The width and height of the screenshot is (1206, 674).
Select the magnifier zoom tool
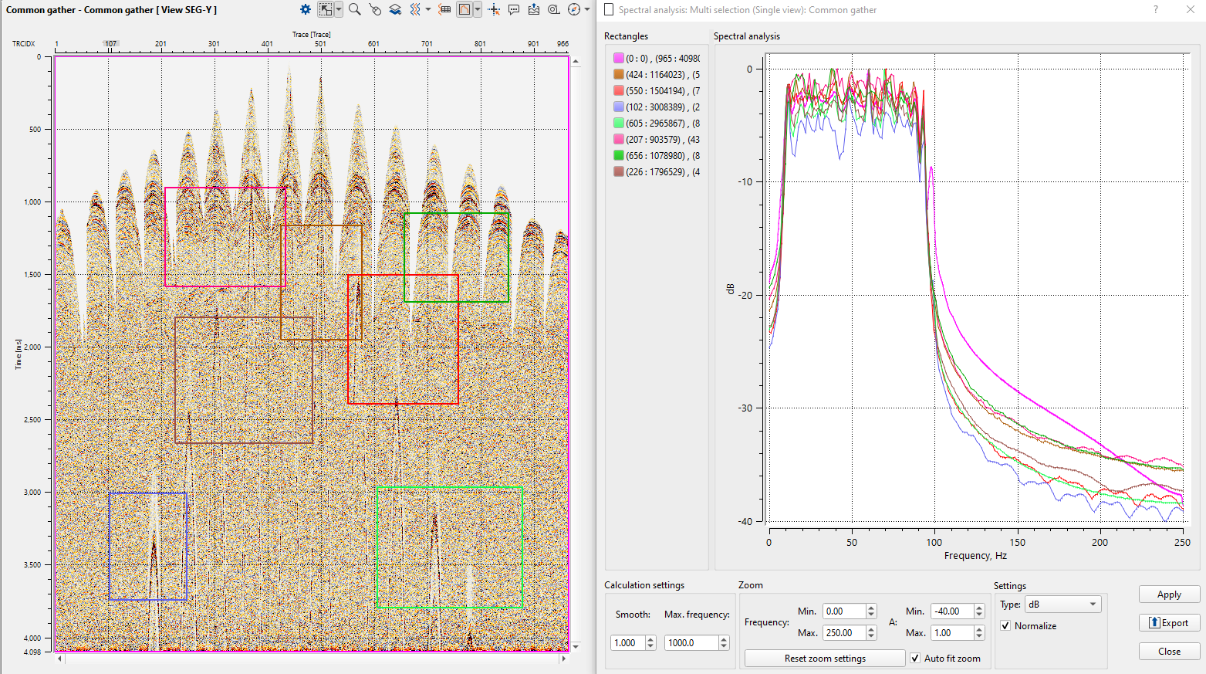click(354, 9)
